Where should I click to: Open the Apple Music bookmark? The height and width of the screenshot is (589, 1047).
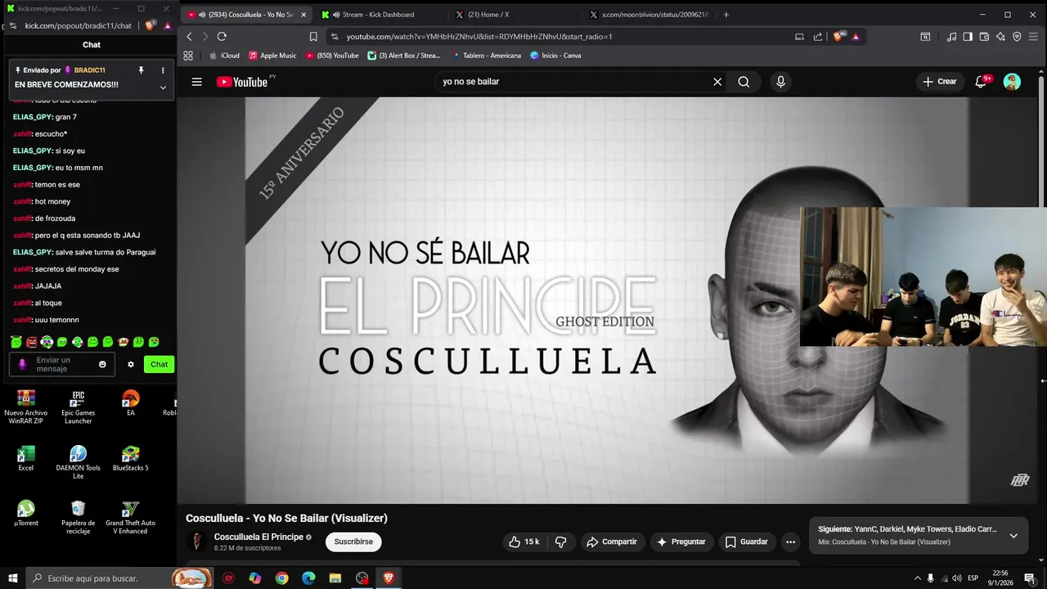pyautogui.click(x=272, y=56)
